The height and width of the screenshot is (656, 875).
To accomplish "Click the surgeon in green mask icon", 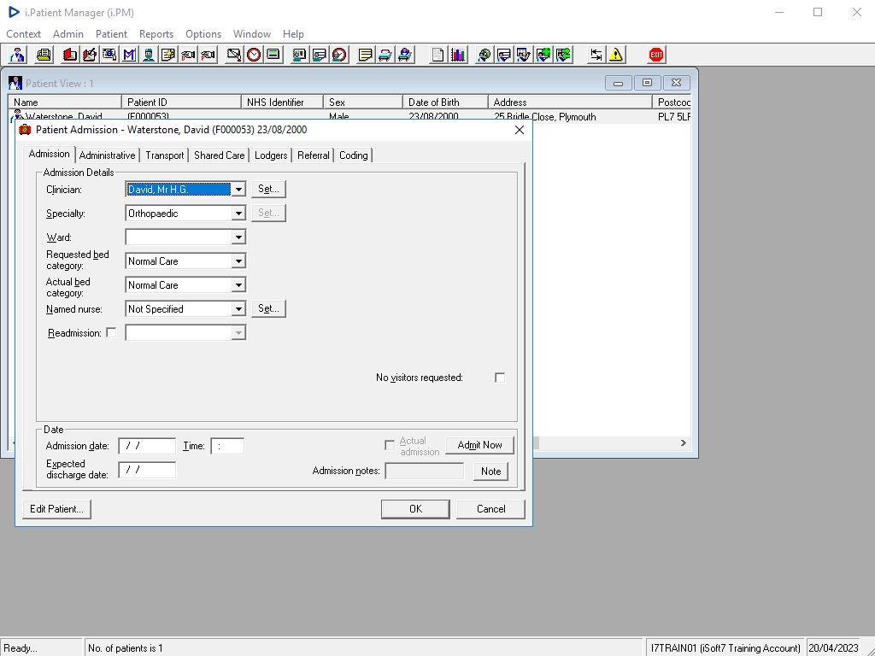I will (x=149, y=55).
